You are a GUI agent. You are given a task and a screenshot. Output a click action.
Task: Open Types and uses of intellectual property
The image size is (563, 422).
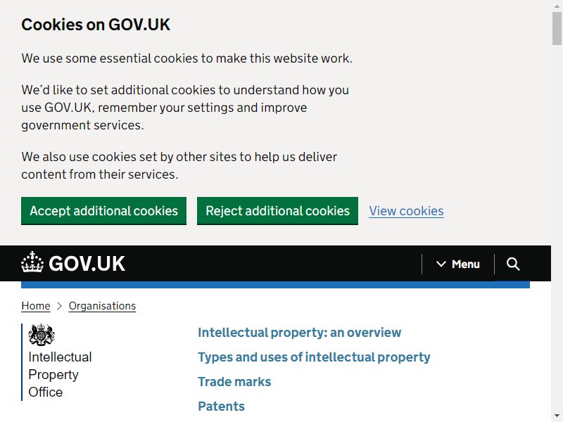point(314,357)
